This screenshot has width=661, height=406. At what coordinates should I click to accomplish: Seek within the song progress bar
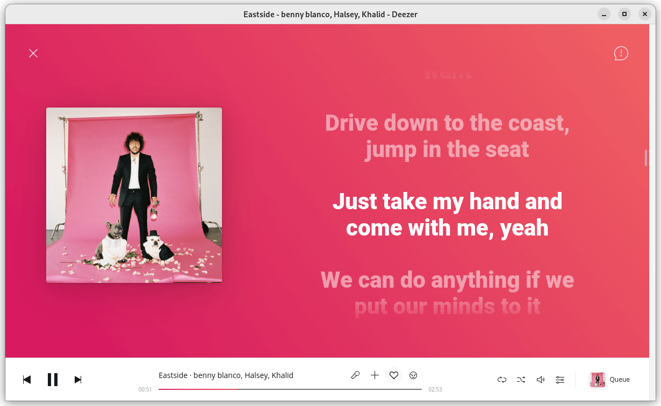[x=290, y=389]
